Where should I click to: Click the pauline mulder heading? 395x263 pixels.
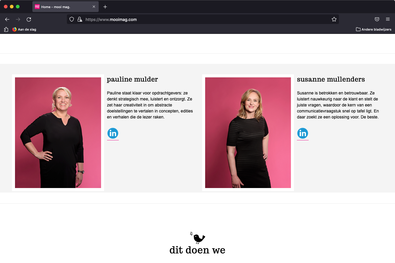(x=132, y=79)
